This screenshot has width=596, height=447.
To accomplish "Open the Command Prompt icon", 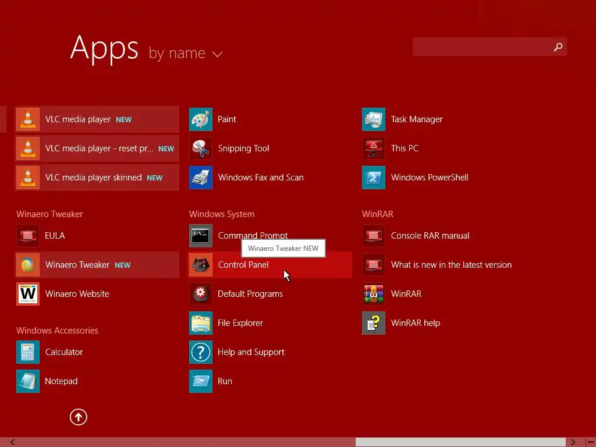I will 201,236.
